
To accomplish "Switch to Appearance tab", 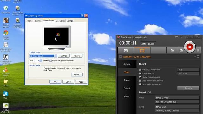I will point(60,21).
